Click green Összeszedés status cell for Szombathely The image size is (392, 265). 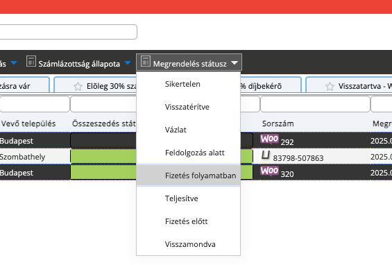pyautogui.click(x=103, y=157)
